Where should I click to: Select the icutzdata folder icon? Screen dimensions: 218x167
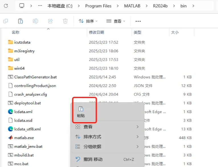point(11,42)
